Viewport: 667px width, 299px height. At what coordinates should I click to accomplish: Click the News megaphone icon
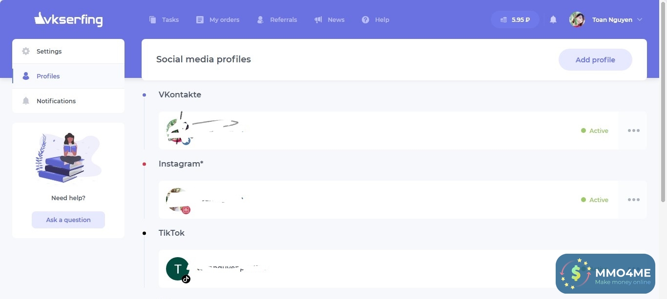[x=318, y=19]
